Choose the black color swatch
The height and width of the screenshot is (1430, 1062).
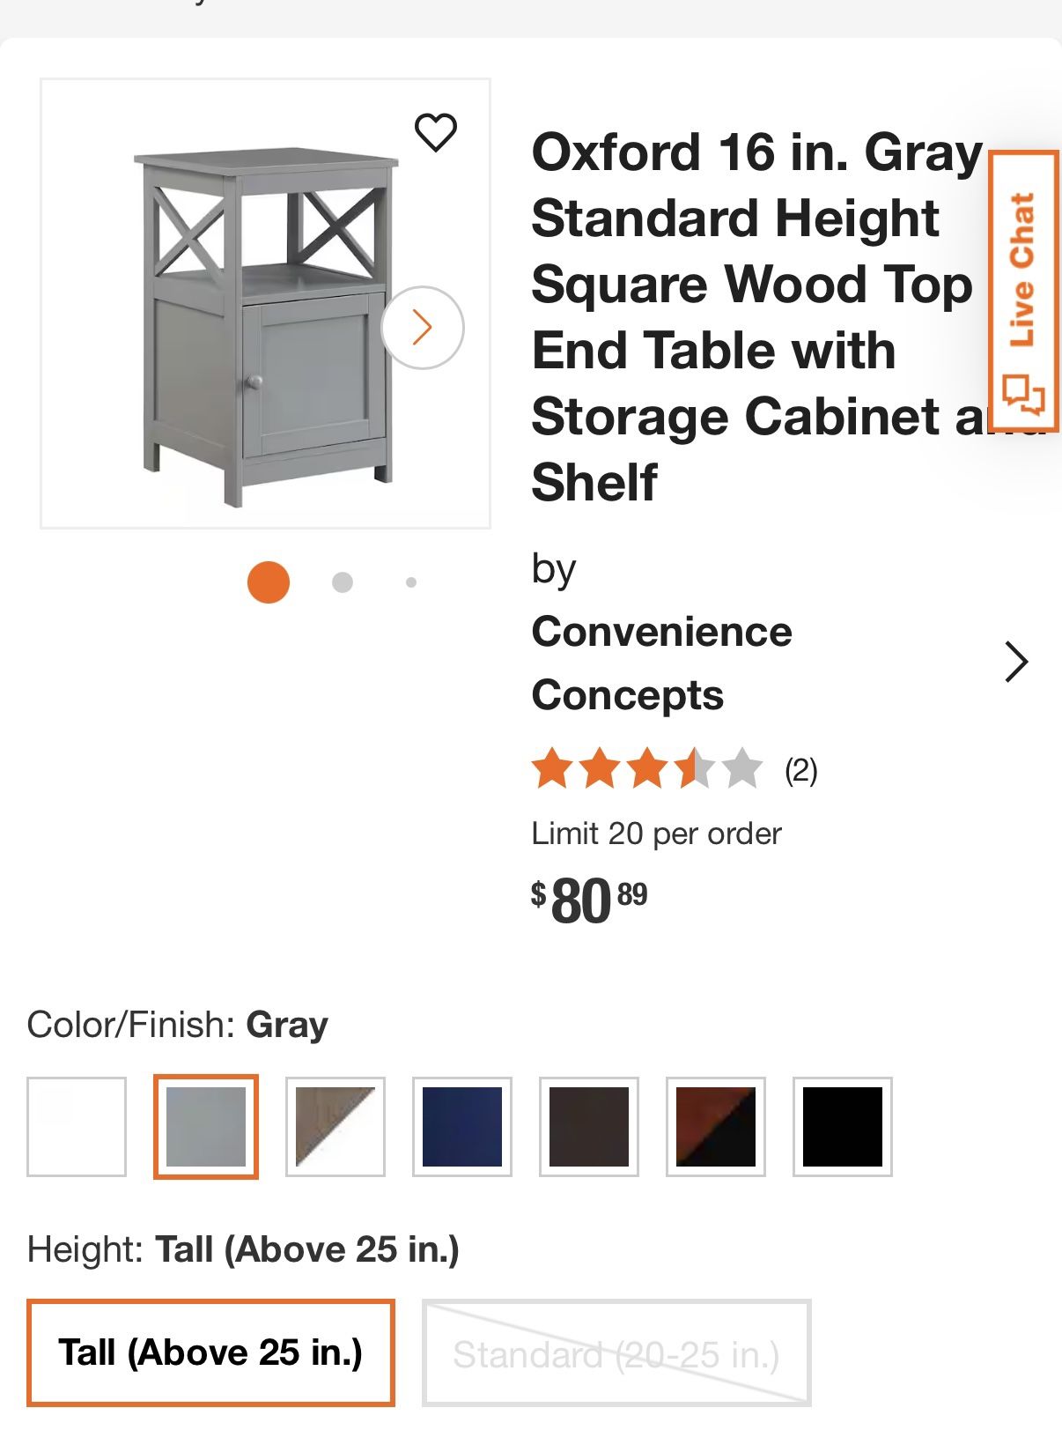(x=843, y=1127)
